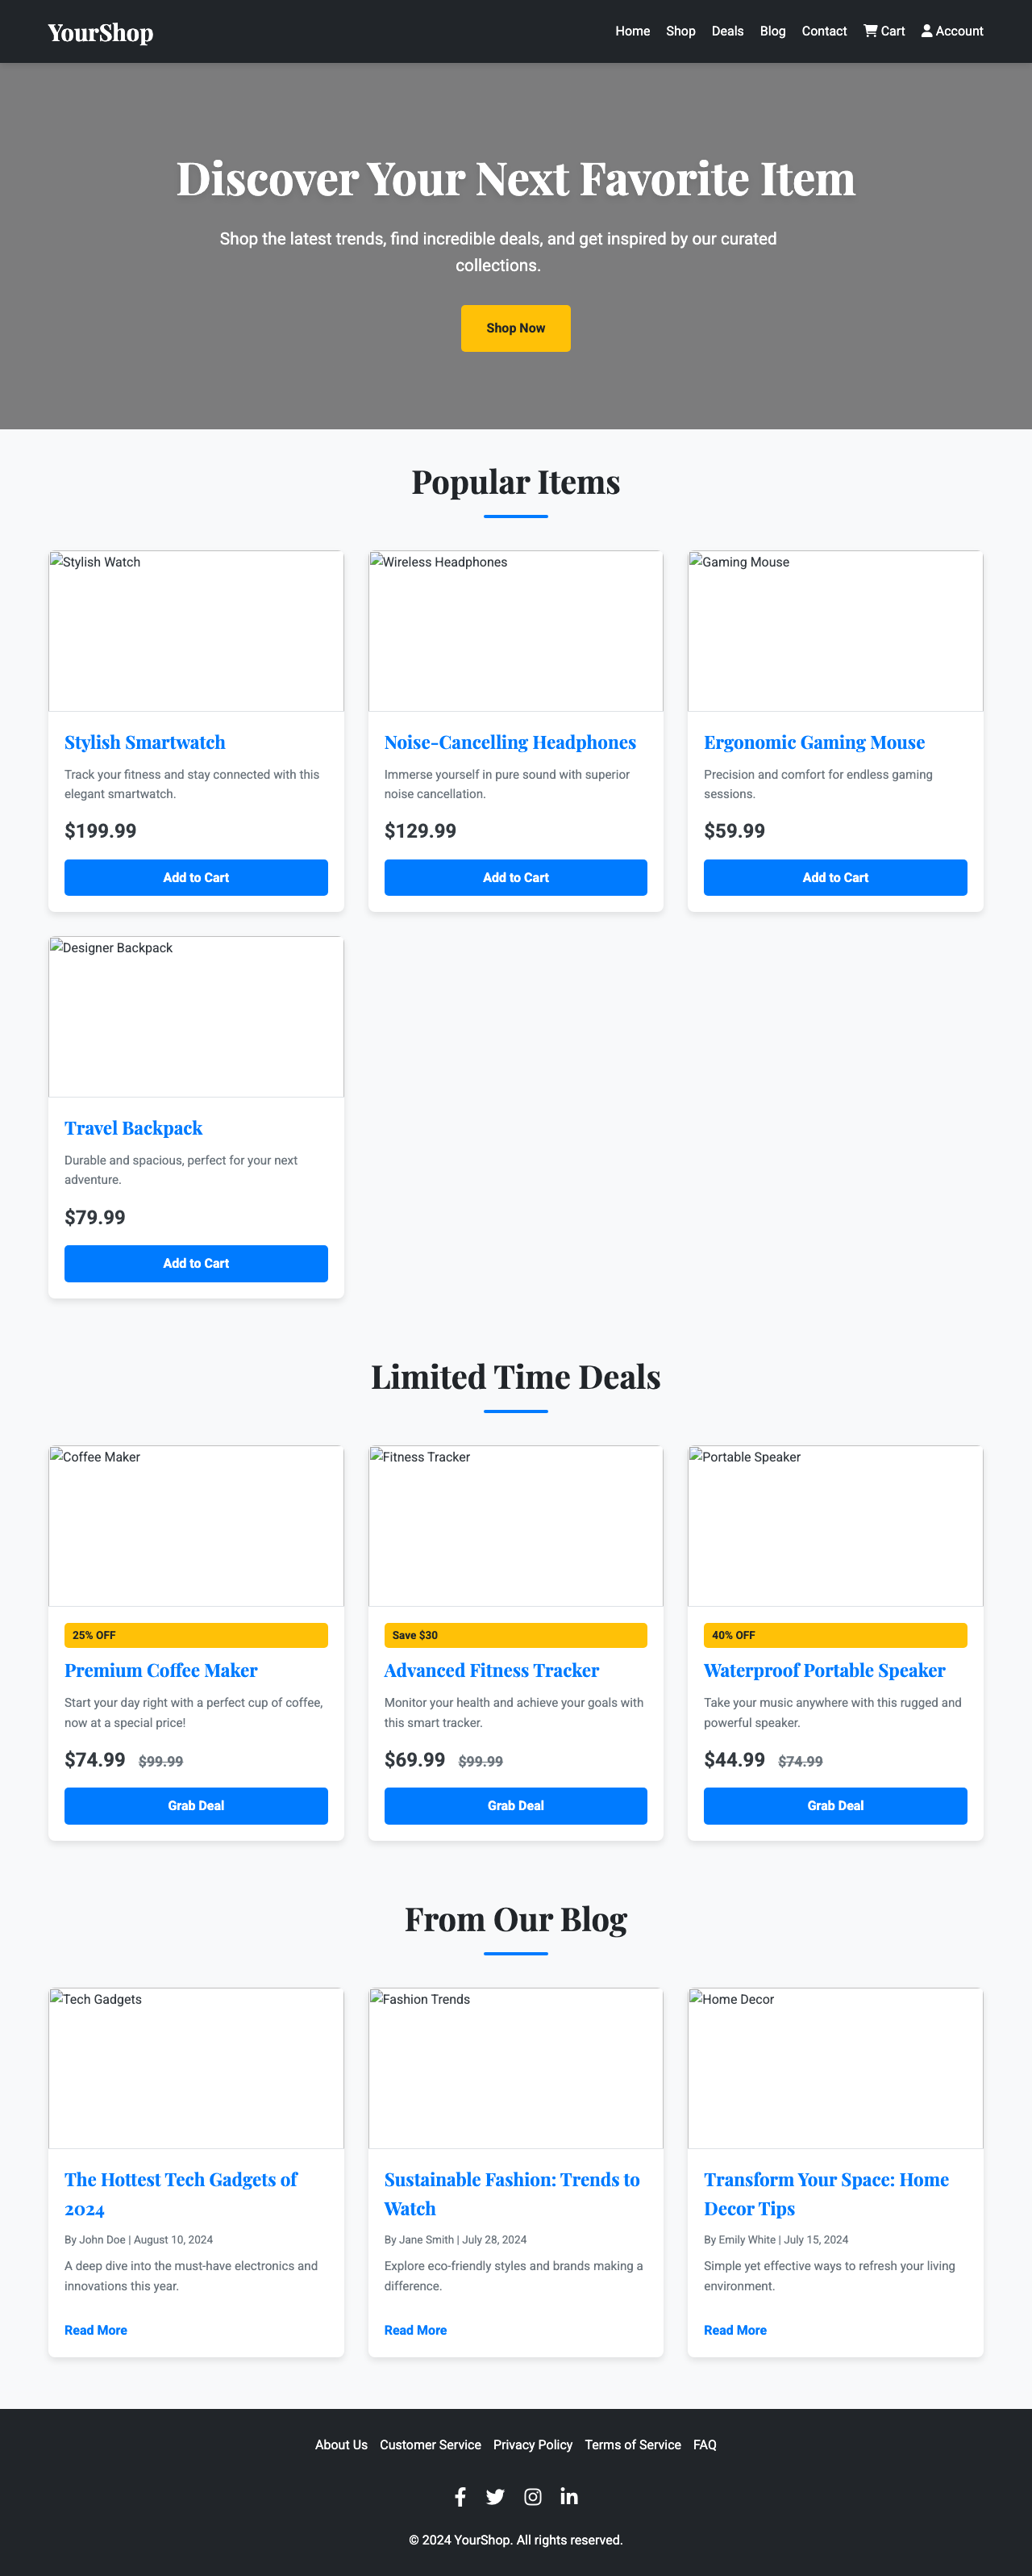The image size is (1032, 2576).
Task: Navigate to the Deals menu item
Action: [x=727, y=31]
